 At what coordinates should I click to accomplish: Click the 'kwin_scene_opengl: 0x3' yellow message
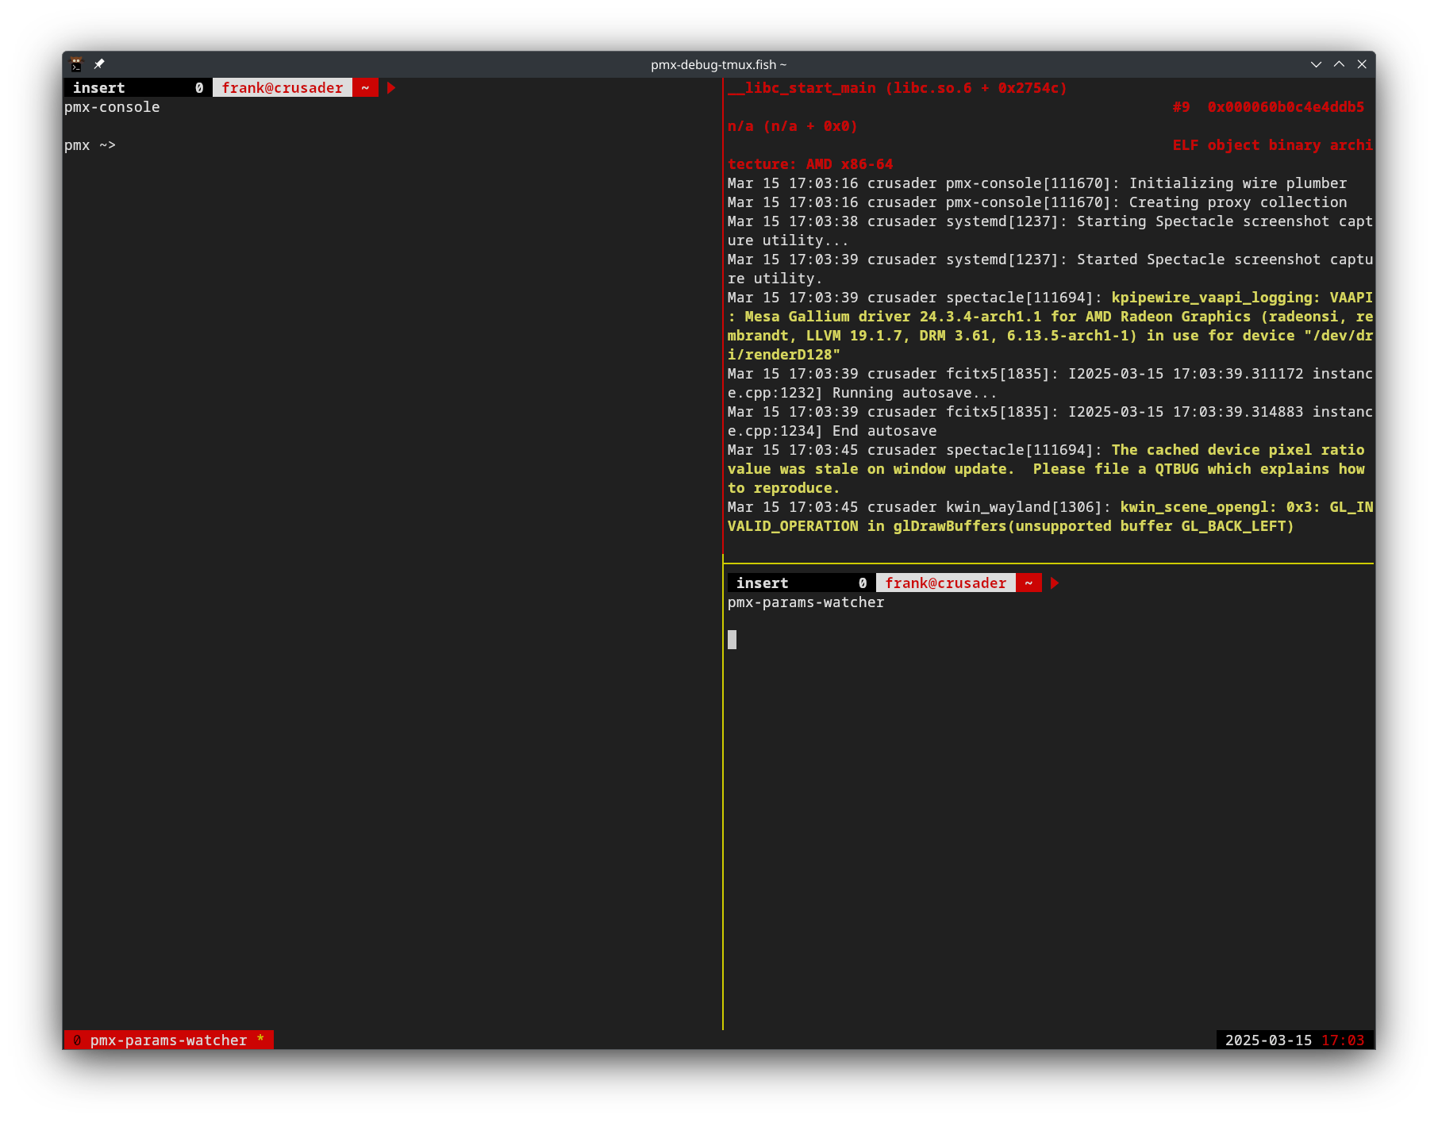coord(1050,517)
